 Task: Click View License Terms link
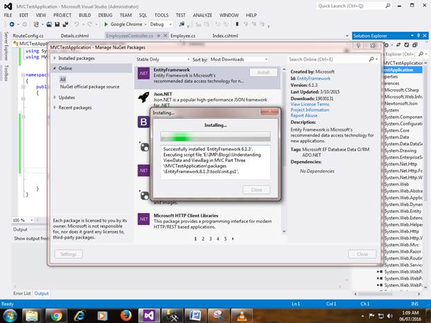[309, 104]
